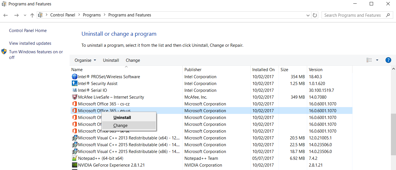
Task: Click the Office 365 cs-cz icon
Action: coord(75,104)
